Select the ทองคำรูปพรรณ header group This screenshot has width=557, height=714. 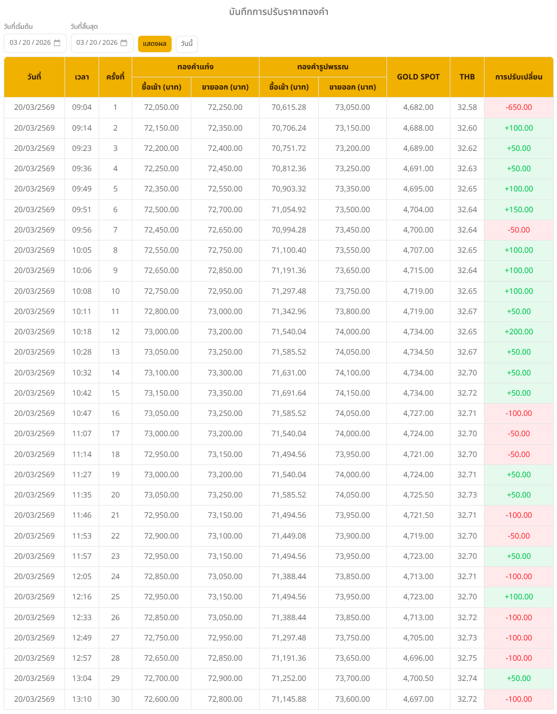tap(322, 67)
